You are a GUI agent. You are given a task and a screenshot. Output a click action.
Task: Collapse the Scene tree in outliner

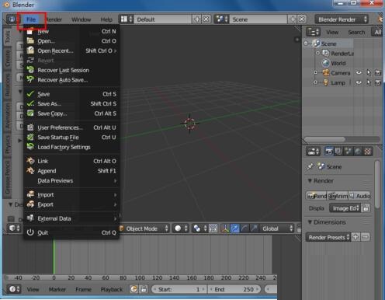click(x=307, y=44)
